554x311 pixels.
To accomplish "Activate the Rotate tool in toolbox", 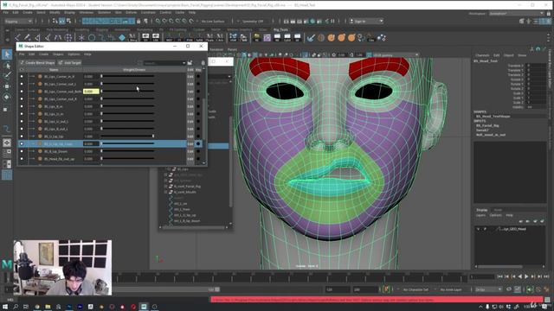I will click(7, 97).
